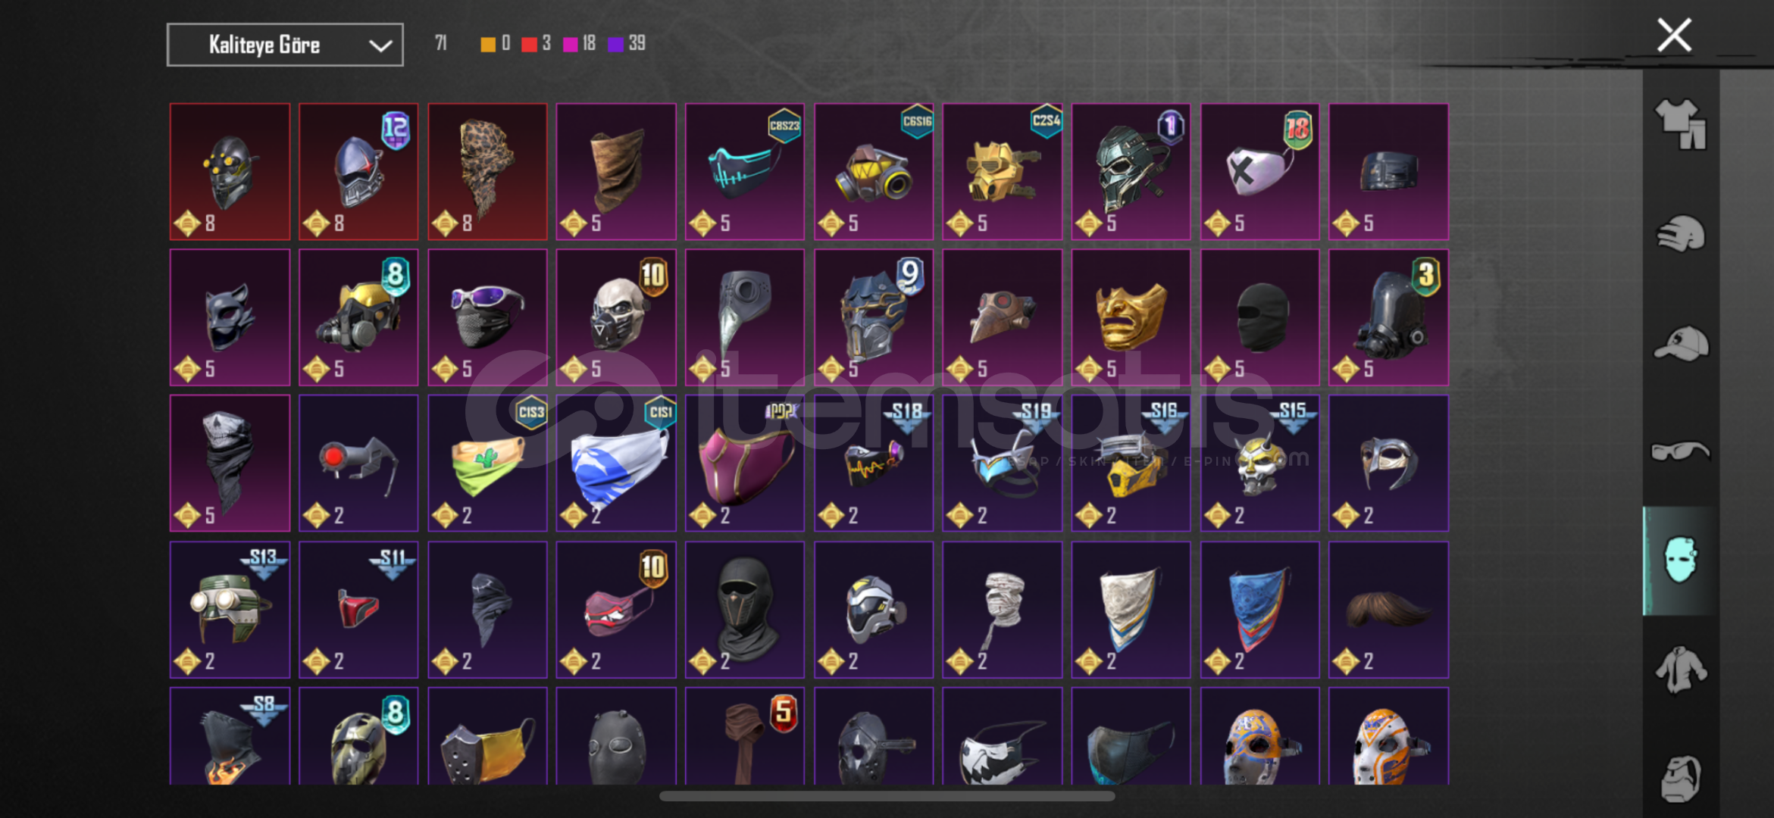Screen dimensions: 1774x818
Task: Click the red quality count square
Action: pyautogui.click(x=529, y=44)
